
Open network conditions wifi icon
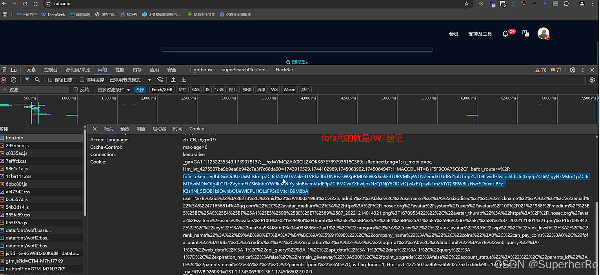160,80
